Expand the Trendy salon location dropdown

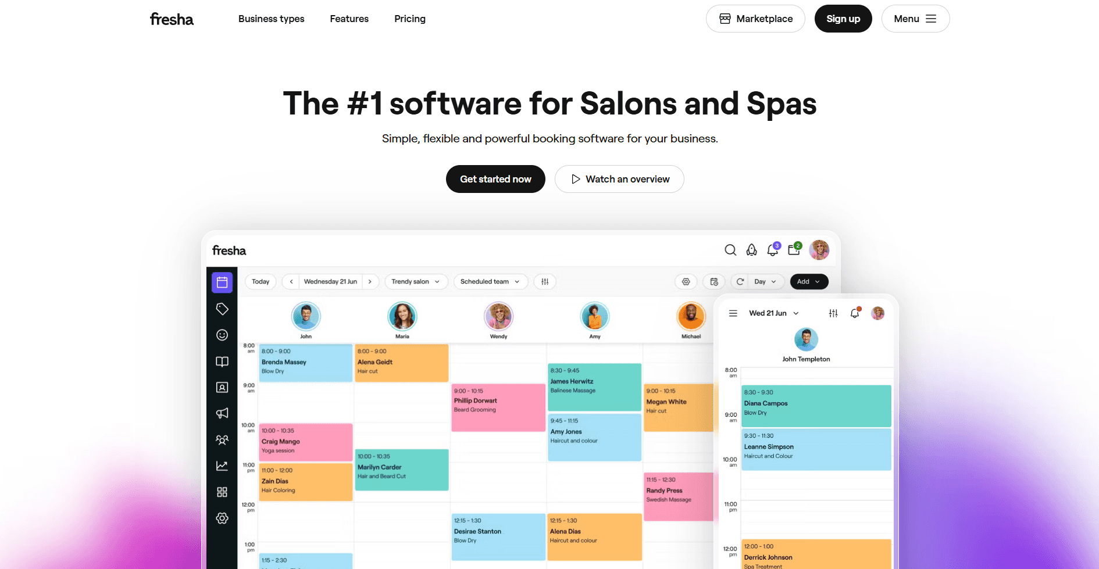(x=415, y=282)
